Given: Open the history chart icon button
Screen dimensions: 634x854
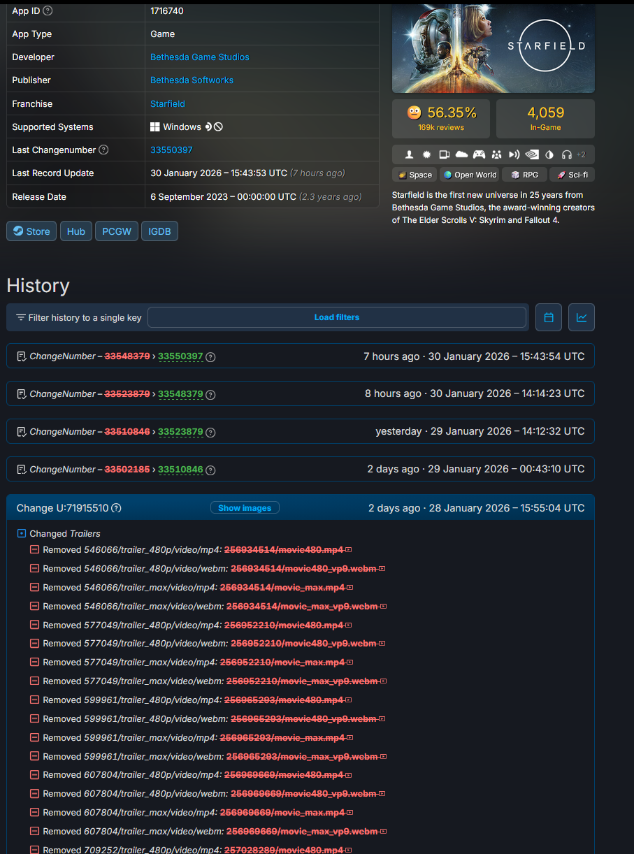Looking at the screenshot, I should tap(582, 317).
